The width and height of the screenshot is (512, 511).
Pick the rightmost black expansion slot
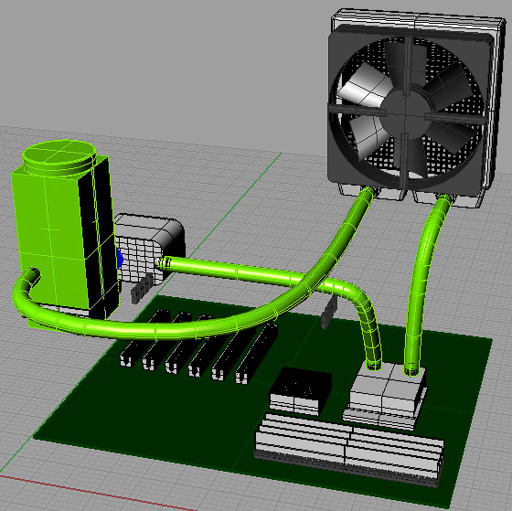pyautogui.click(x=258, y=355)
